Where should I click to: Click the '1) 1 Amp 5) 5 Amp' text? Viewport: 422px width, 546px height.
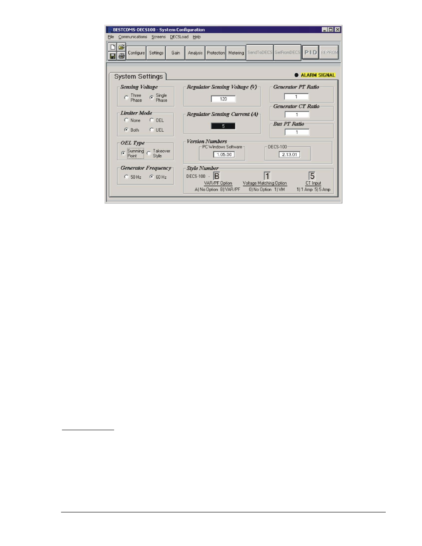point(314,190)
